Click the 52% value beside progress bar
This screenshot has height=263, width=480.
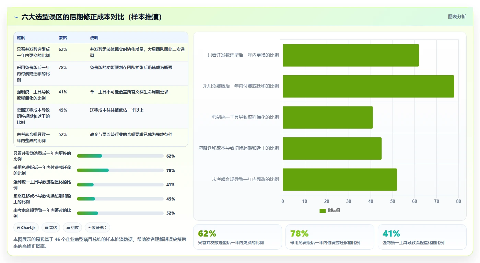point(171,213)
